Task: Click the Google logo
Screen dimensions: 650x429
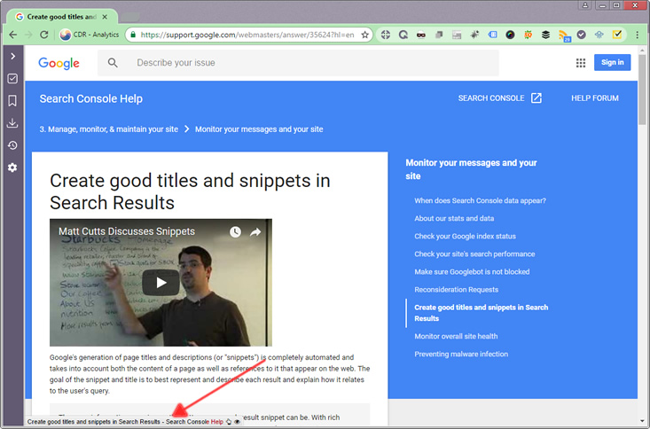Action: 59,63
